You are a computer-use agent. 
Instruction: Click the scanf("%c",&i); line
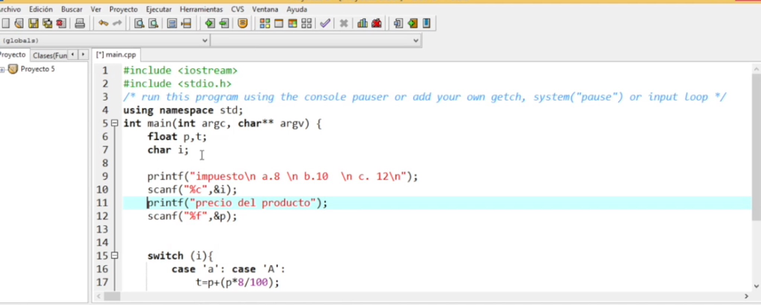(192, 190)
